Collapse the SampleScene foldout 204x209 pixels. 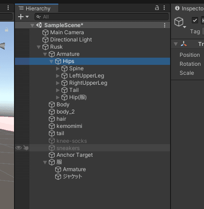pos(32,25)
